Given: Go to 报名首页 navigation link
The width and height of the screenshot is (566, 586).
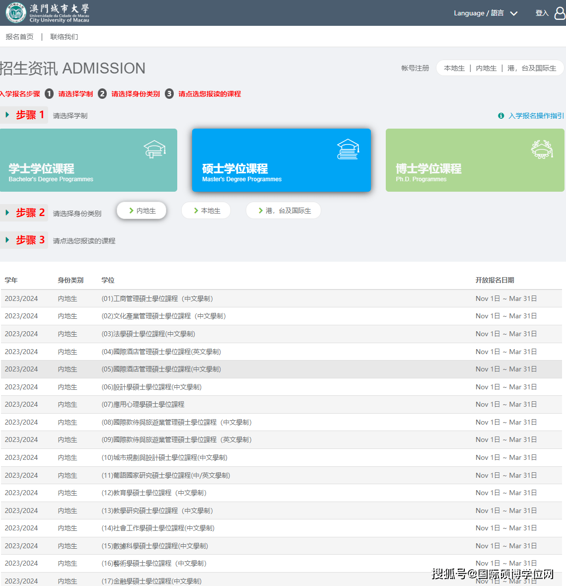Looking at the screenshot, I should pyautogui.click(x=19, y=37).
